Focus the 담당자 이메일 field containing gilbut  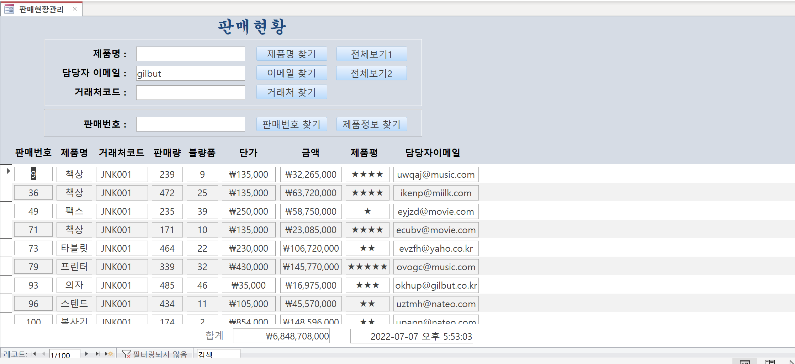point(190,74)
